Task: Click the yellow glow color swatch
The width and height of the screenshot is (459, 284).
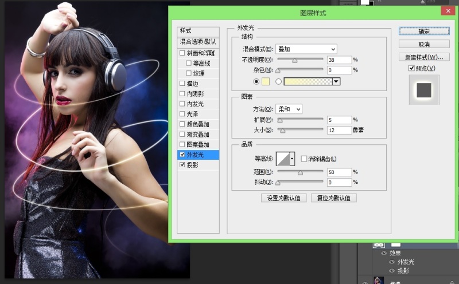Action: click(x=266, y=81)
